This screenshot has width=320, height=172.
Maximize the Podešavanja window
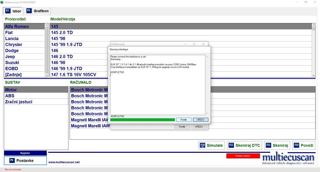[194, 44]
